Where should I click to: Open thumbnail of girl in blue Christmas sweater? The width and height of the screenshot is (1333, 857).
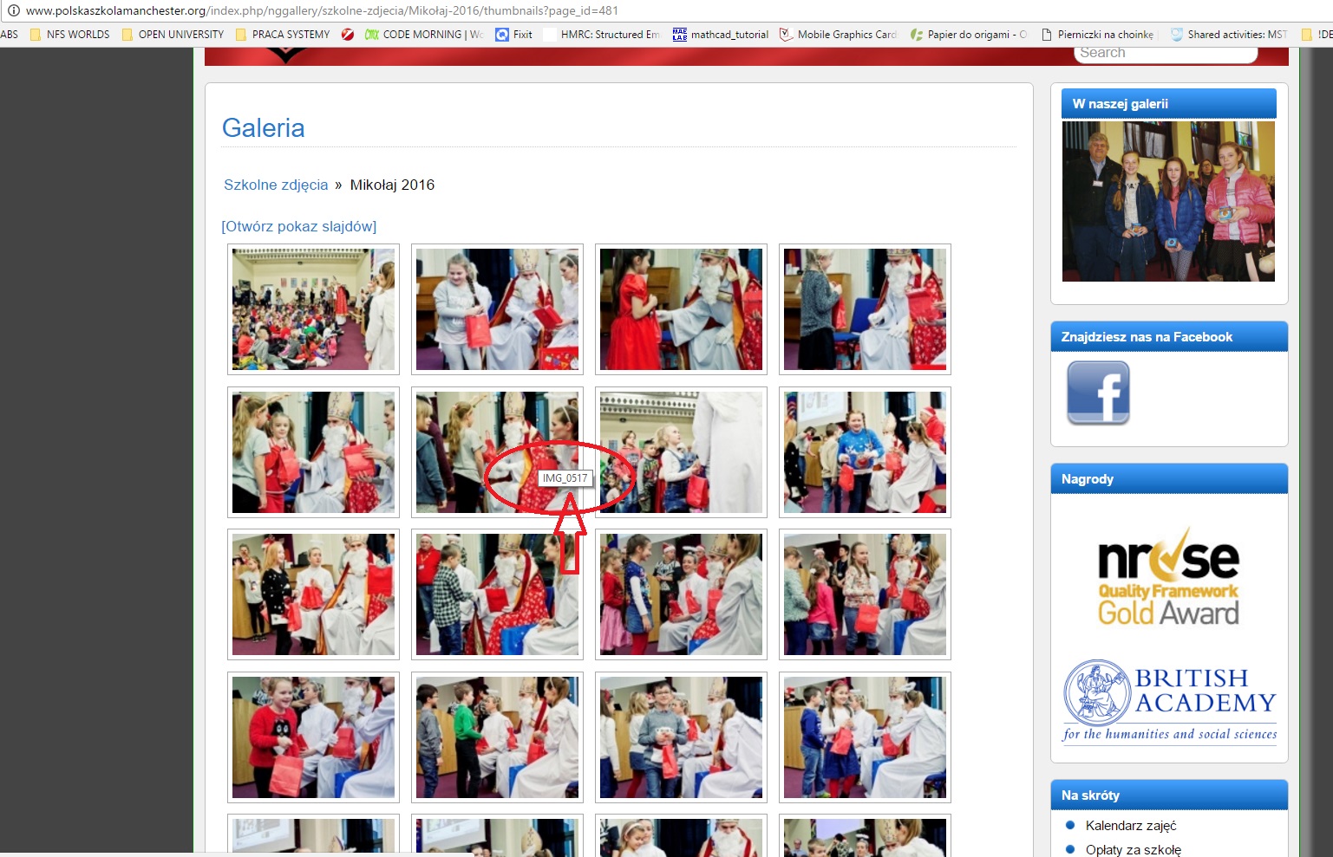click(865, 452)
